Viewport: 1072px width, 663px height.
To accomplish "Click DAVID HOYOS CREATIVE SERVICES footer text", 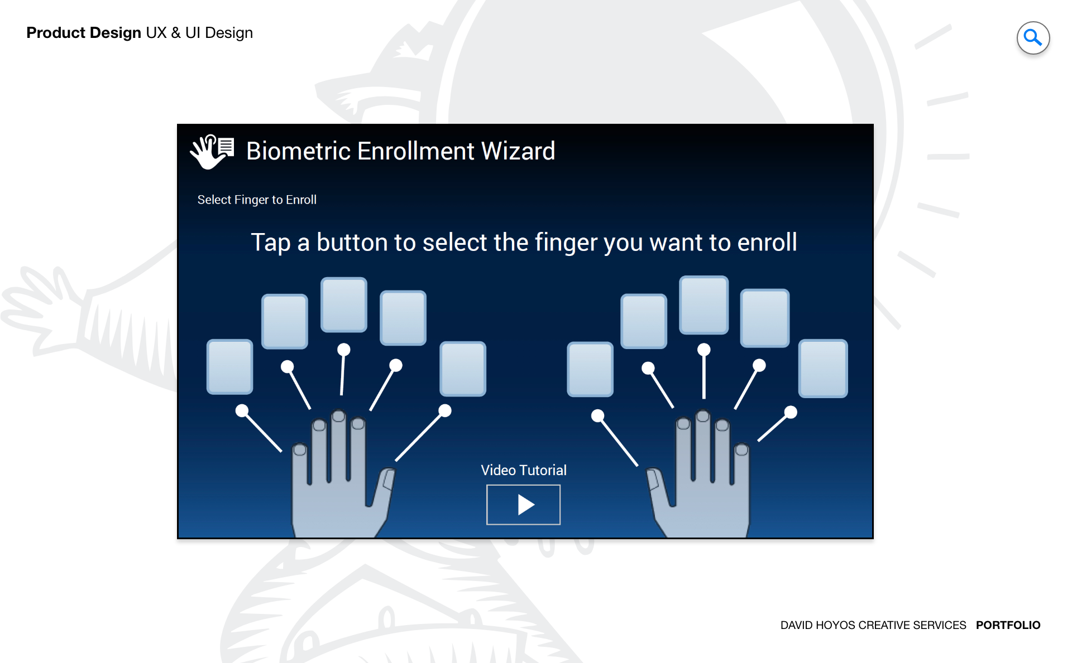I will click(x=873, y=625).
